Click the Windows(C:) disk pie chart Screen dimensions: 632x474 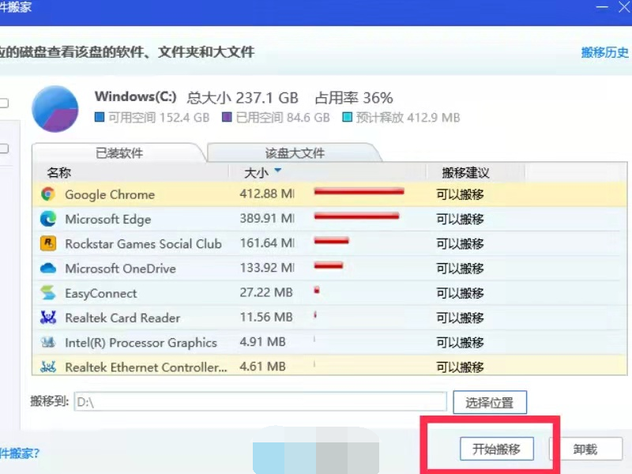55,109
